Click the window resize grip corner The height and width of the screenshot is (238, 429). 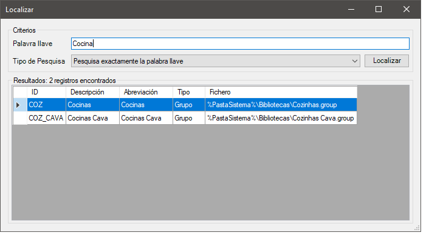point(417,228)
